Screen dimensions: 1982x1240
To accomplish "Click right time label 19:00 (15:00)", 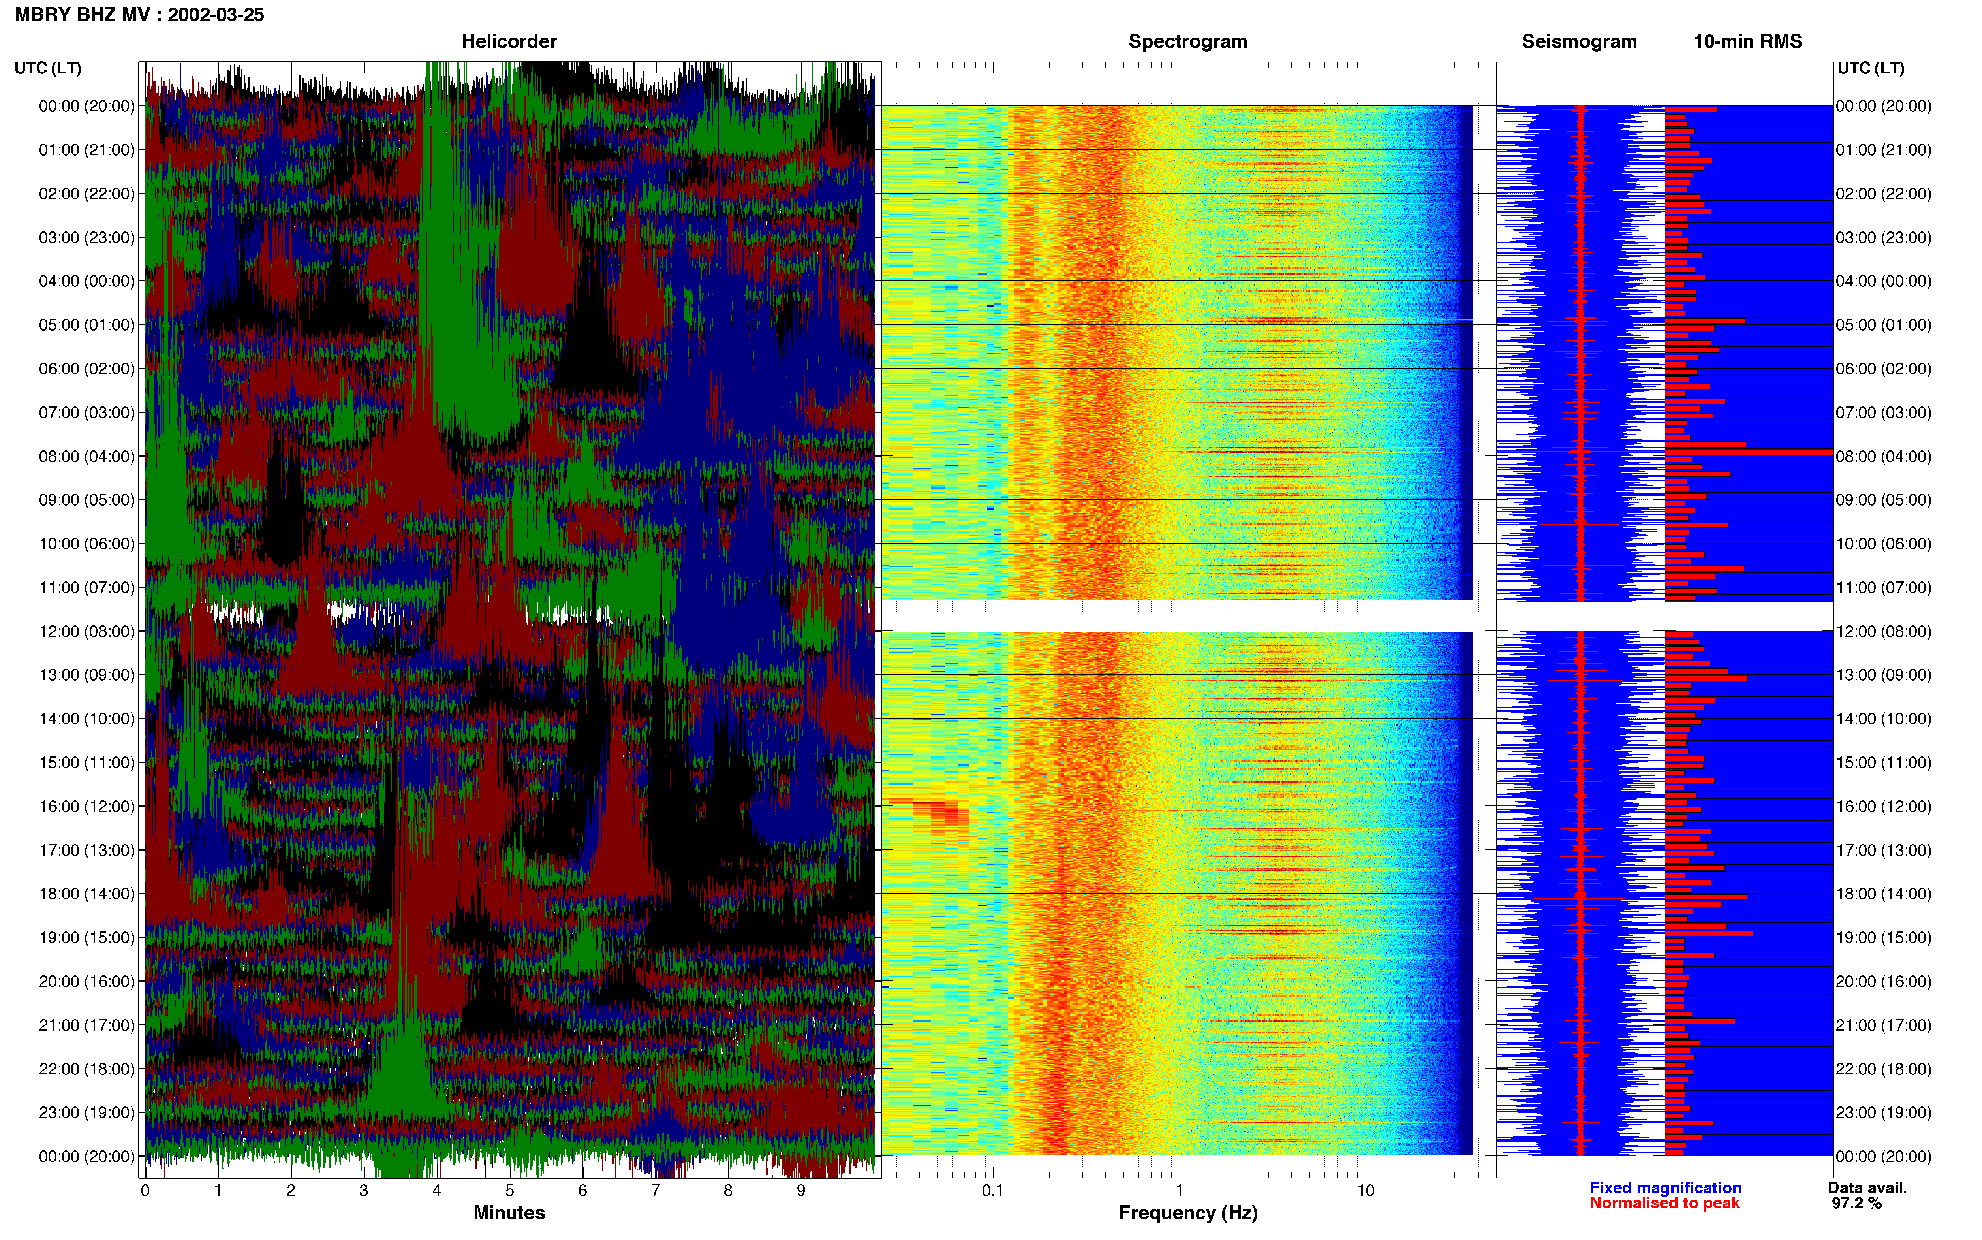I will (1884, 937).
